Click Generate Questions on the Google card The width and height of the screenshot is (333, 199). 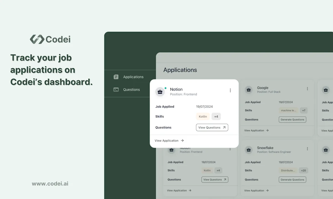click(292, 119)
